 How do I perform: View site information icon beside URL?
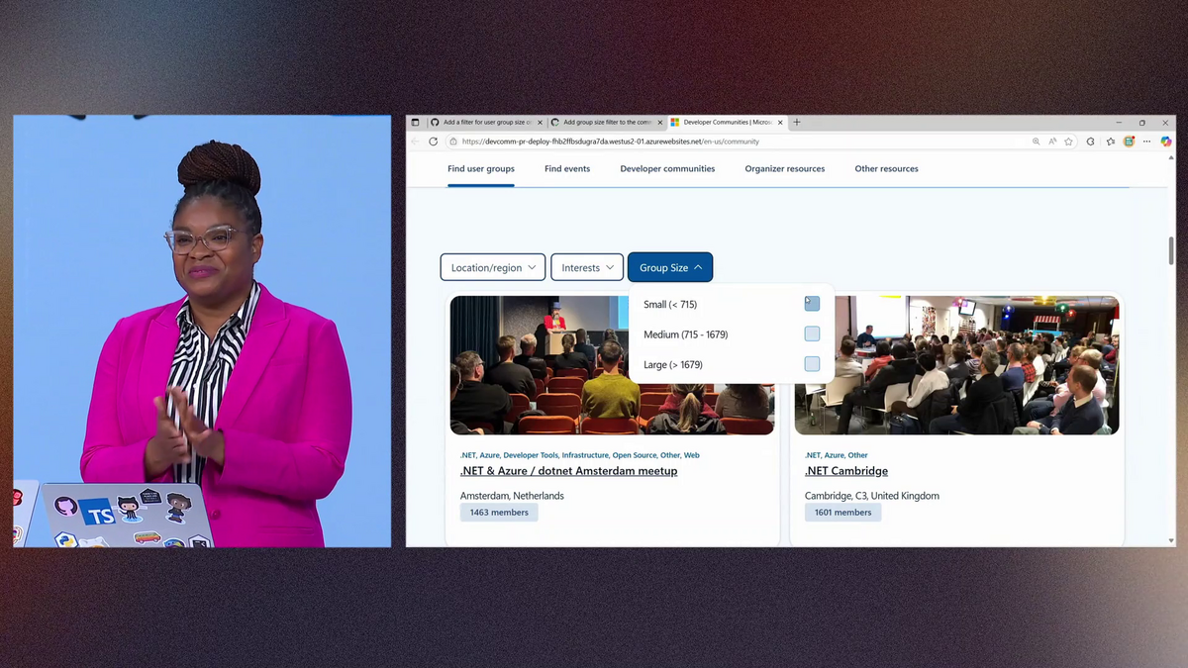pyautogui.click(x=453, y=142)
